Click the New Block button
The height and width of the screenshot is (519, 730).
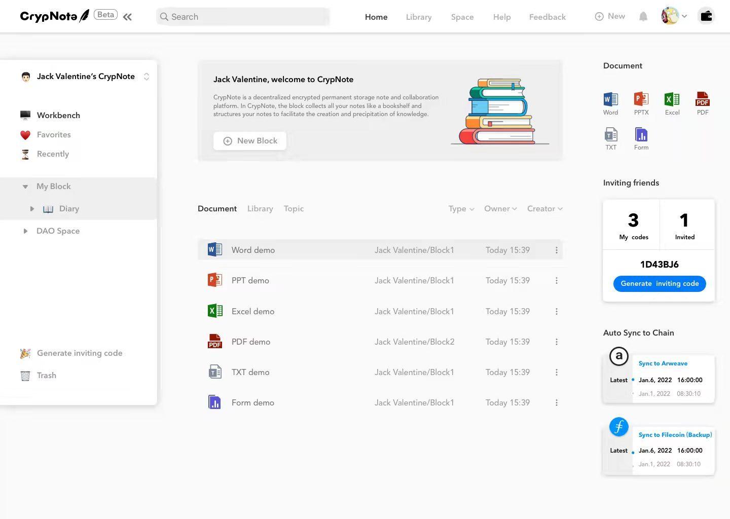250,141
